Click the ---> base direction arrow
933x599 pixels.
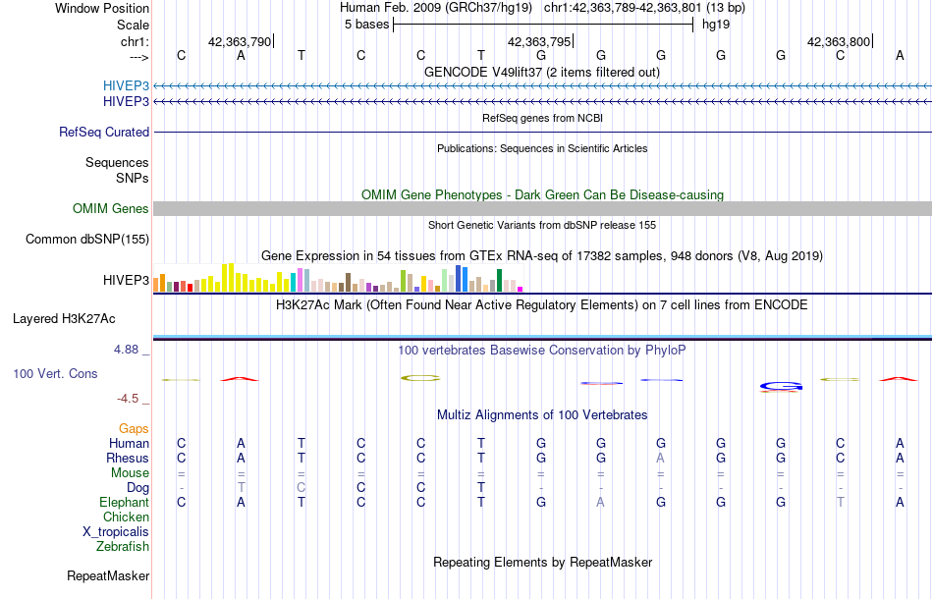(x=138, y=57)
